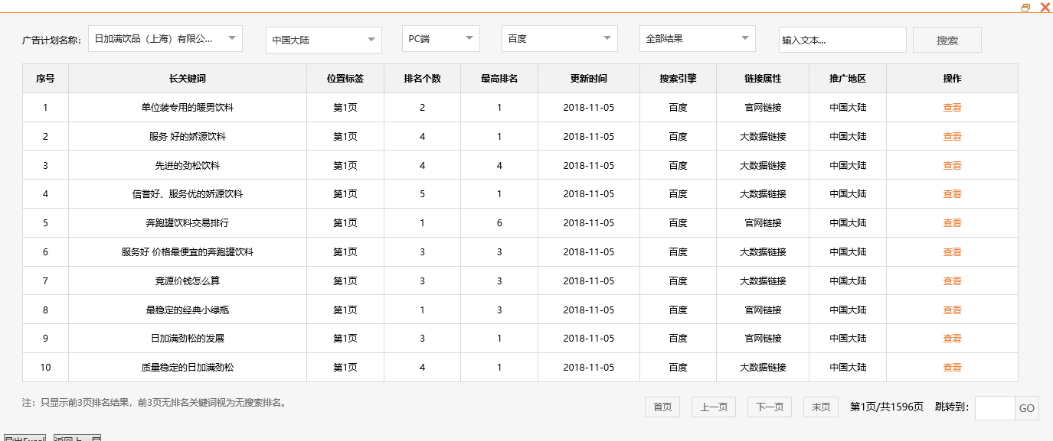Viewport: 1053px width, 441px height.
Task: Click the 下一页 next page button
Action: (x=769, y=407)
